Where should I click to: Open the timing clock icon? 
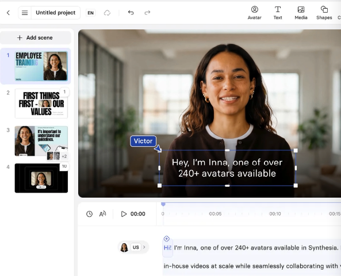point(89,214)
